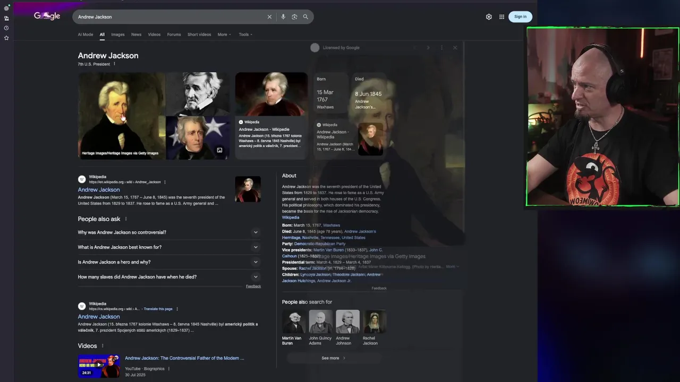680x382 pixels.
Task: Open the Google apps grid
Action: tap(501, 17)
